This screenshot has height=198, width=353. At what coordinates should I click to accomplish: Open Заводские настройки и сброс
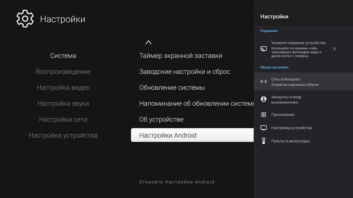[x=184, y=72]
